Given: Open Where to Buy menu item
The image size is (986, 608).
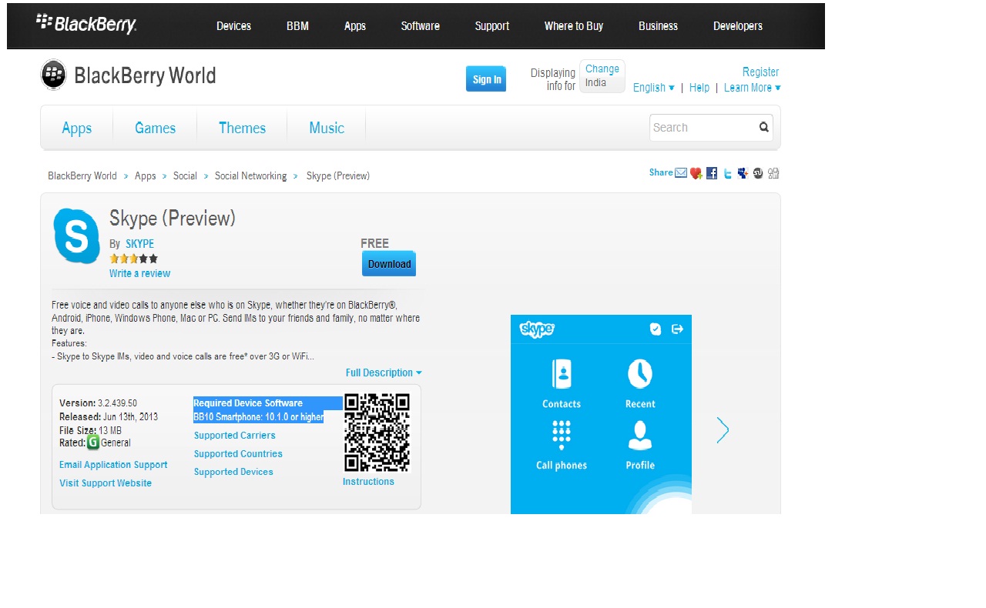Looking at the screenshot, I should (x=574, y=26).
